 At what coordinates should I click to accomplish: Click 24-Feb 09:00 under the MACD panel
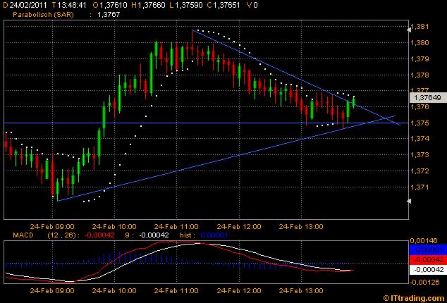[52, 291]
